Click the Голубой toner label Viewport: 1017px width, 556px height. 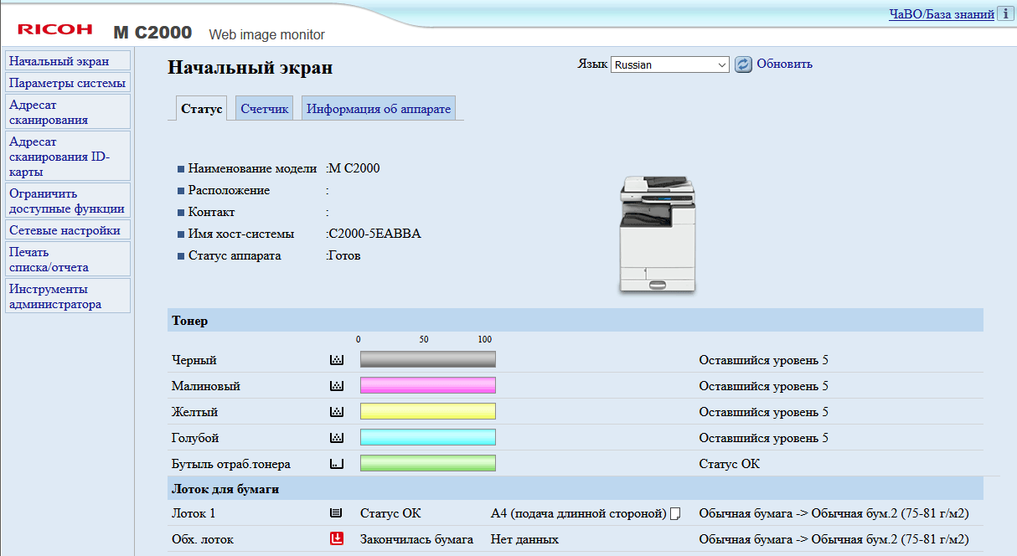pos(195,438)
